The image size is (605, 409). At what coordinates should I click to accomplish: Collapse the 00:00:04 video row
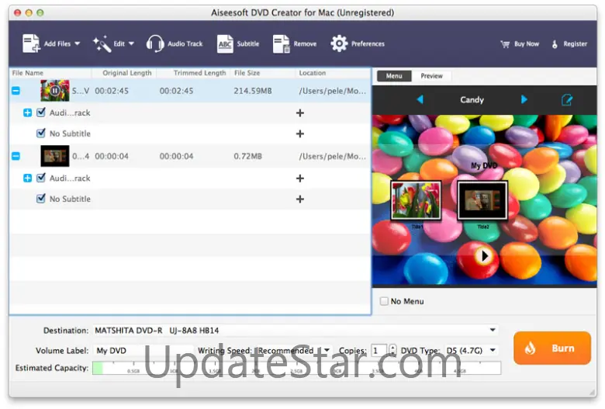(x=16, y=156)
